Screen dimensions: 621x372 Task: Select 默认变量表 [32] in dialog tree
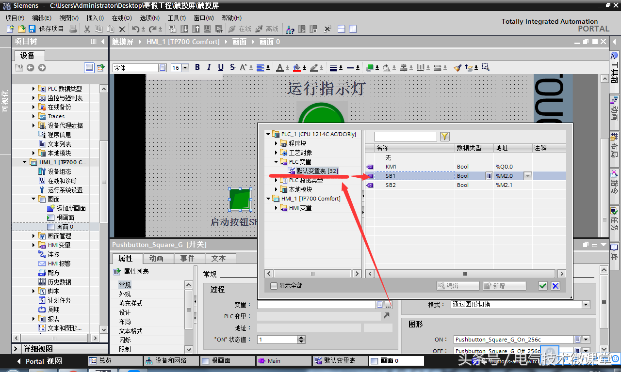[317, 171]
